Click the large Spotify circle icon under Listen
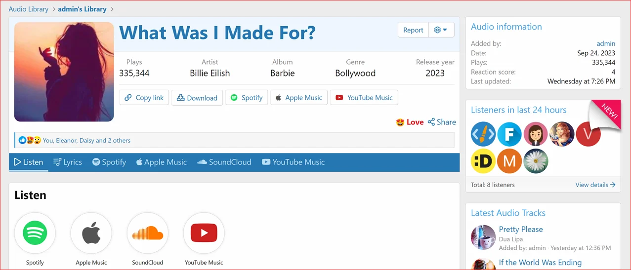The image size is (631, 270). [x=35, y=233]
